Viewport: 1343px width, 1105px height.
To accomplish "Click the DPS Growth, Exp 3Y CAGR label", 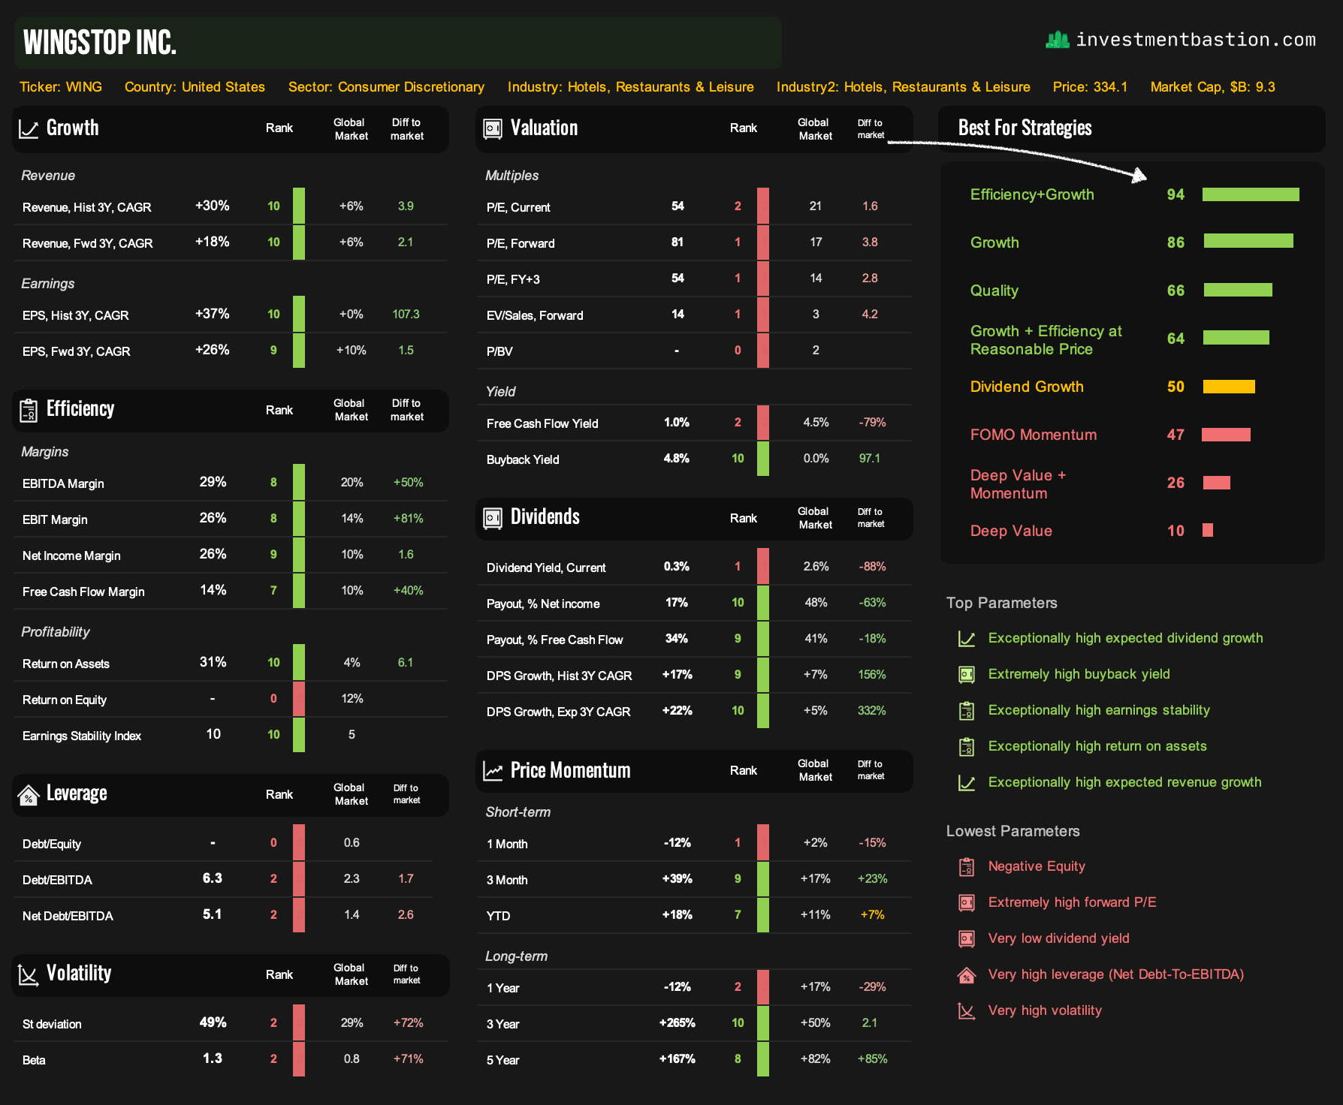I will [x=559, y=712].
